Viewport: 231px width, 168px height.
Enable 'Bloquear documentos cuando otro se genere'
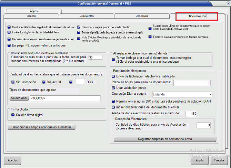click(x=9, y=39)
